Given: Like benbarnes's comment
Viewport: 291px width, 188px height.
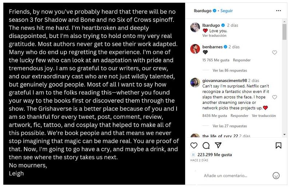Looking at the screenshot, I should click(275, 52).
